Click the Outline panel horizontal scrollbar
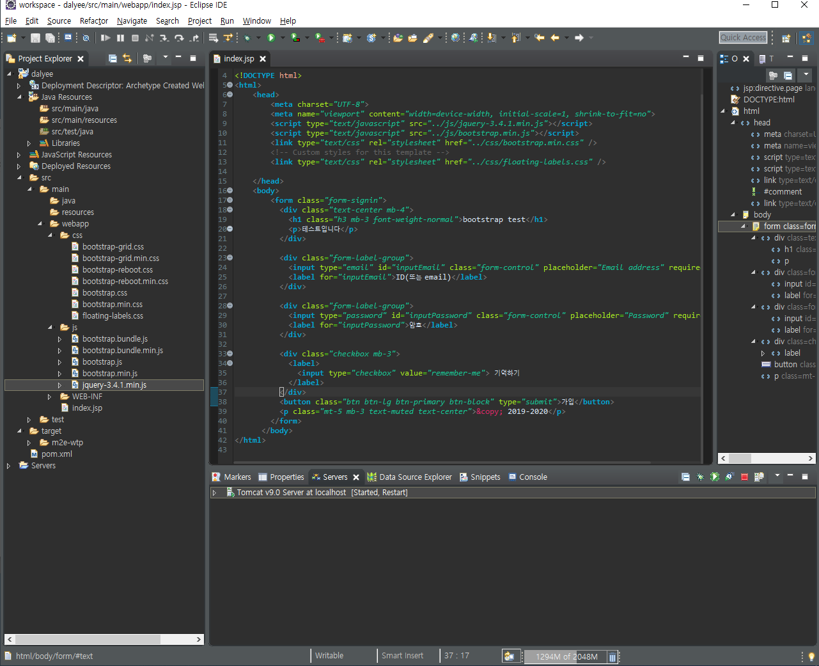This screenshot has height=666, width=819. (767, 458)
